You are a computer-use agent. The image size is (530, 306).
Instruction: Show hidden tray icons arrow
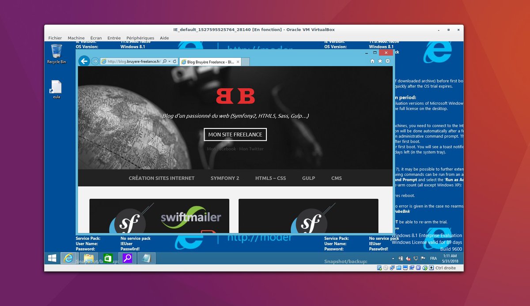[x=393, y=258]
